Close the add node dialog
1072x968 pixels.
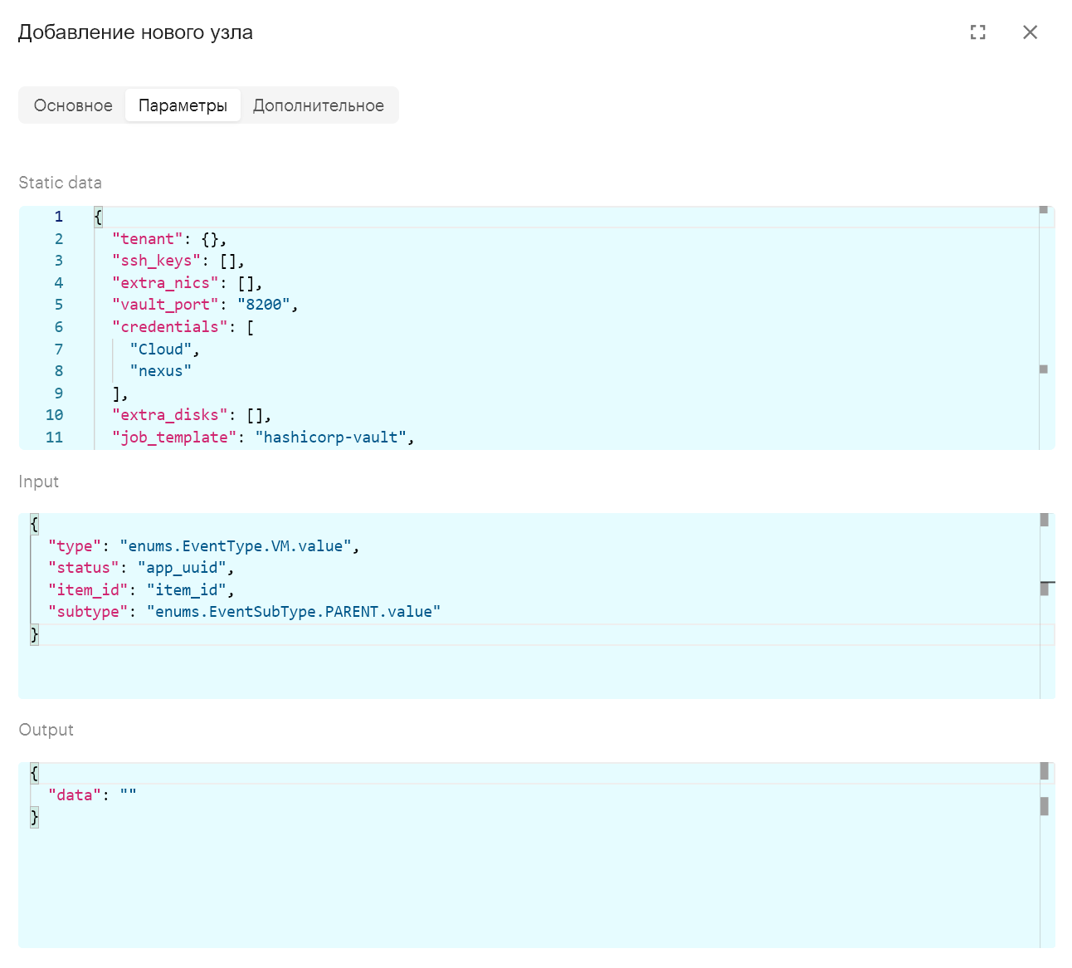click(1031, 32)
